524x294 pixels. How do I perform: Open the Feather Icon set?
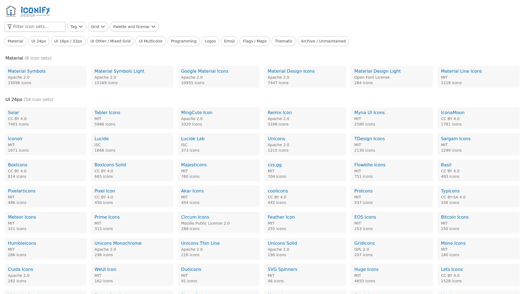(x=281, y=217)
